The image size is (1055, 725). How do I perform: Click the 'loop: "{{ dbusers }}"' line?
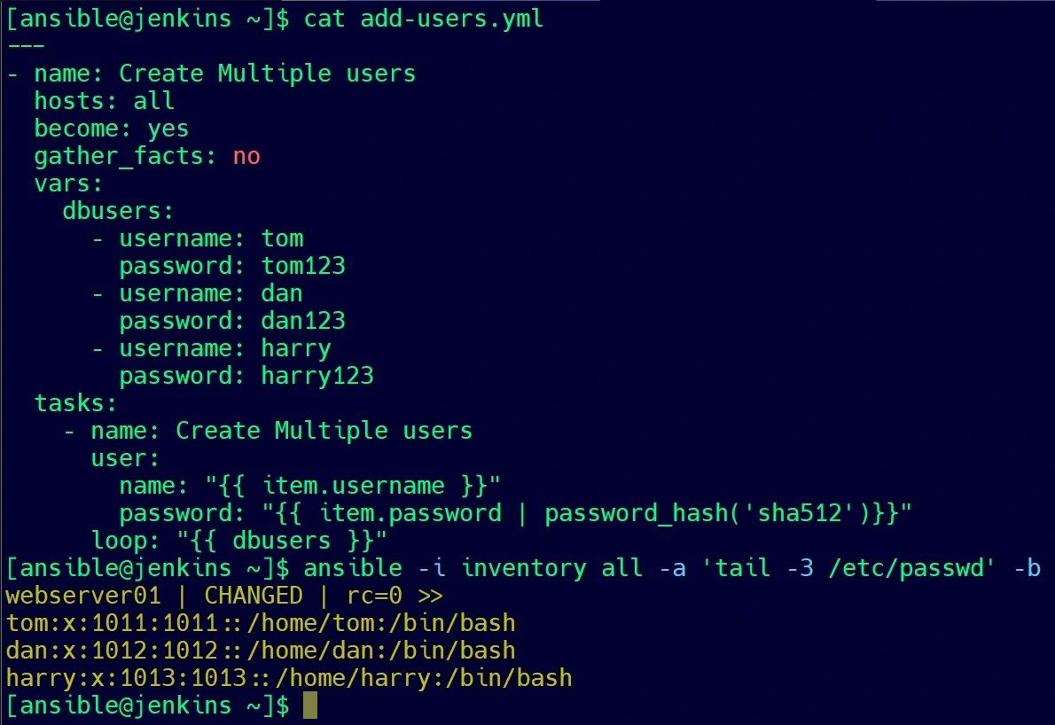(239, 541)
